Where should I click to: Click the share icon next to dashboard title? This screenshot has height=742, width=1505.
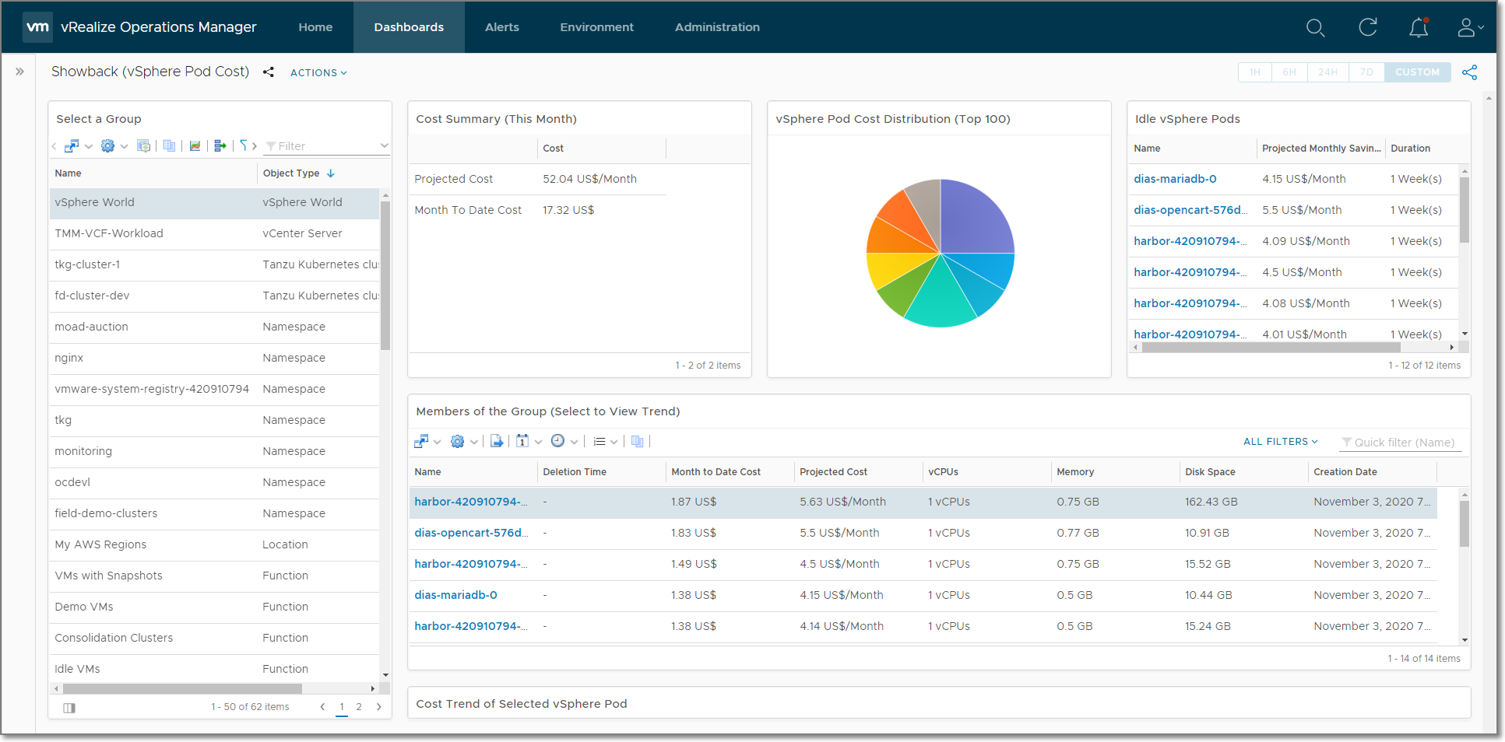(269, 72)
